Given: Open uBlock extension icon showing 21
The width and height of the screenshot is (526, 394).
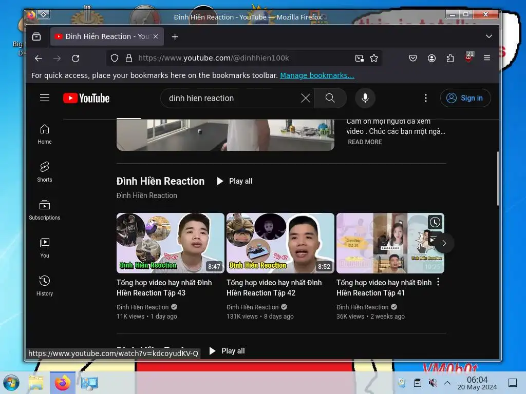Looking at the screenshot, I should [x=469, y=57].
